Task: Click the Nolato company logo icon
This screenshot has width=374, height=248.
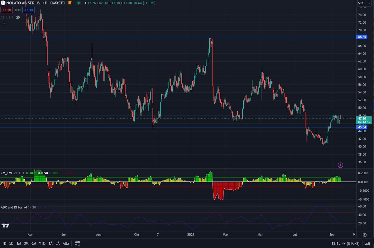Action: tap(3, 3)
